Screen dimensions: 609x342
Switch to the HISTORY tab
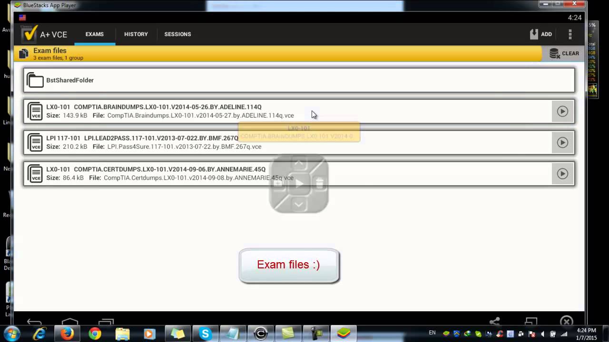pos(136,34)
